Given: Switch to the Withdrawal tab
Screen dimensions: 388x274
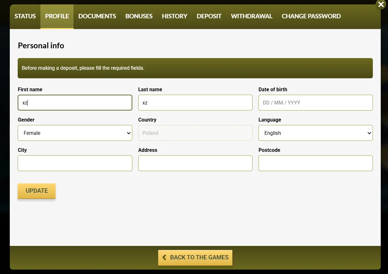Looking at the screenshot, I should pyautogui.click(x=252, y=16).
